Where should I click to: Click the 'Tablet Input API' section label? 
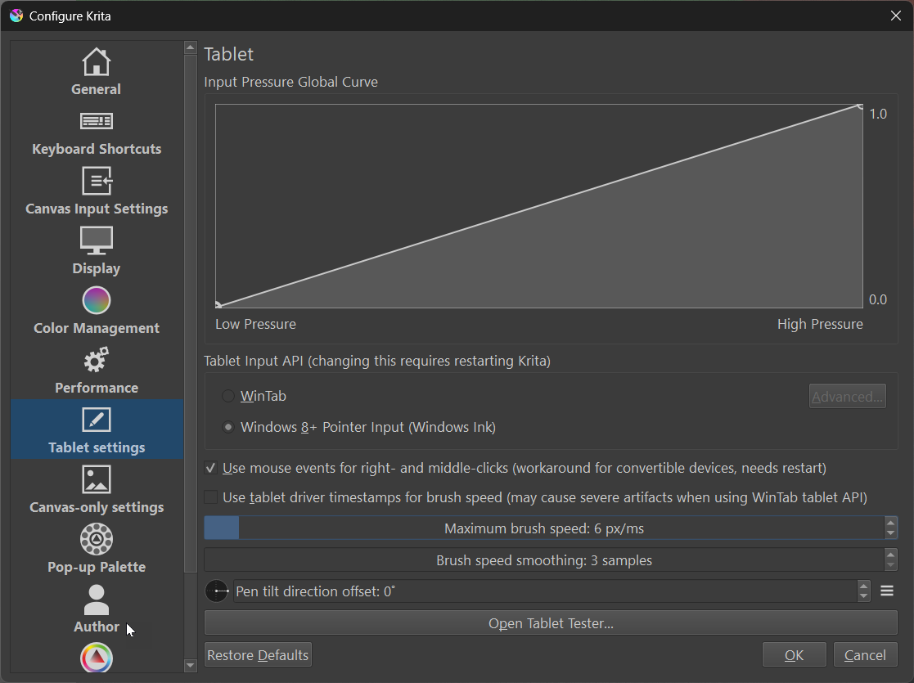pyautogui.click(x=377, y=361)
